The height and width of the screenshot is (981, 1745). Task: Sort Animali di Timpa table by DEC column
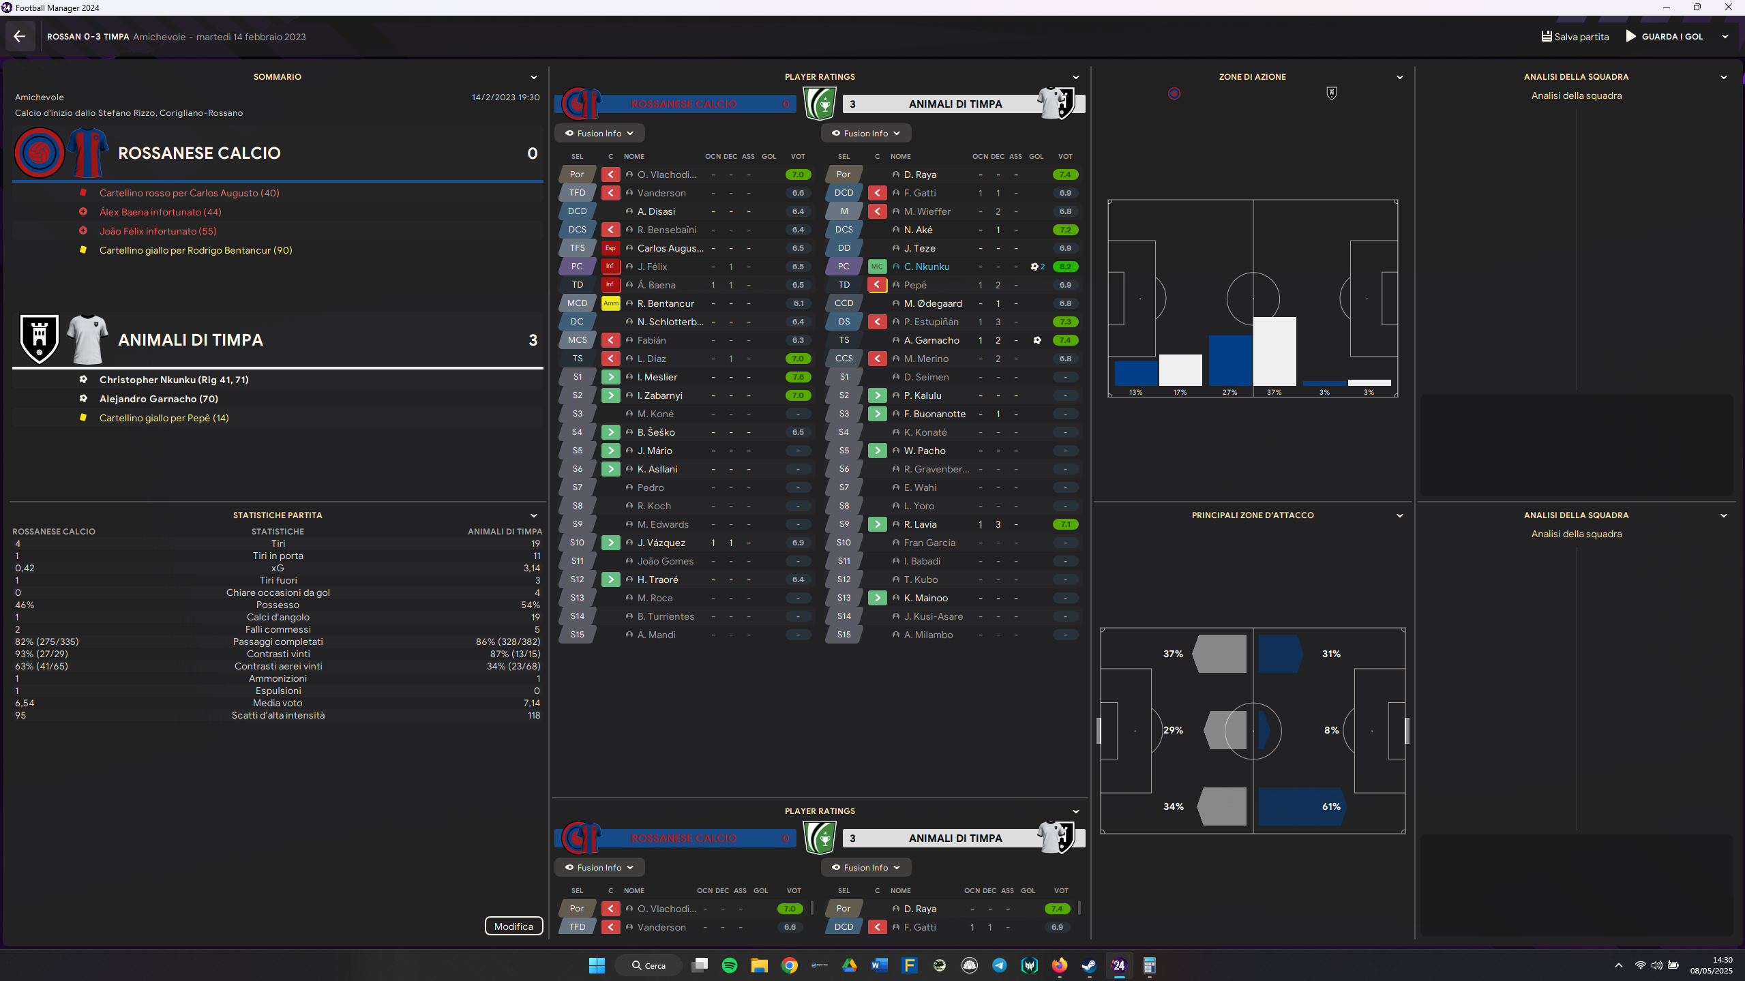point(998,156)
